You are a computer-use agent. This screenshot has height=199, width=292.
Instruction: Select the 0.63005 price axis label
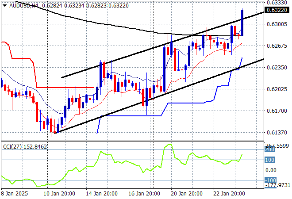[x=277, y=24]
